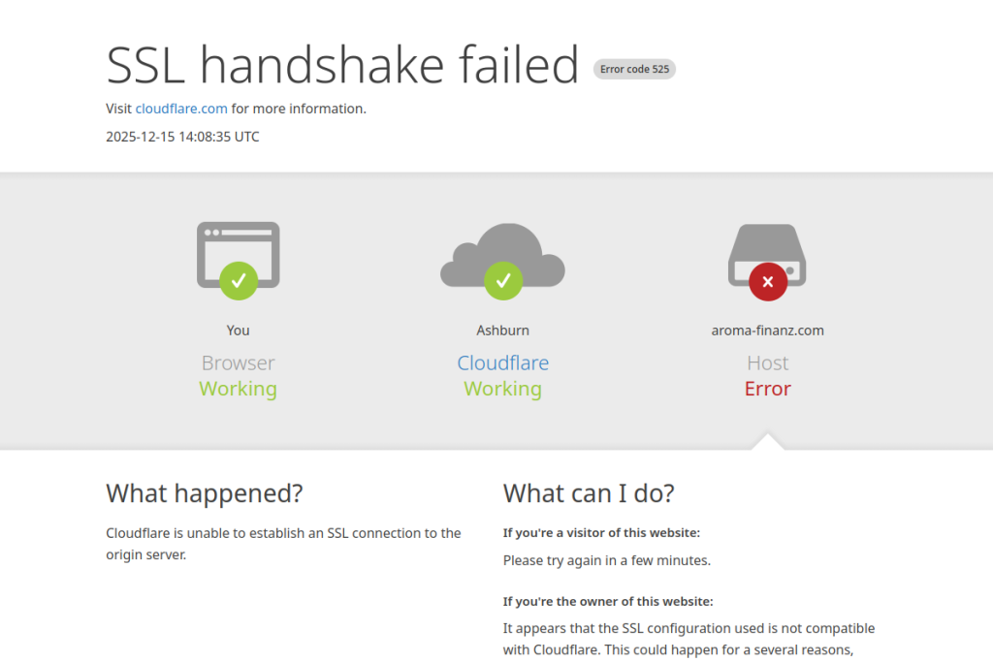Click the "Please try again" visitor advice
Viewport: 993px width, 662px height.
tap(606, 560)
